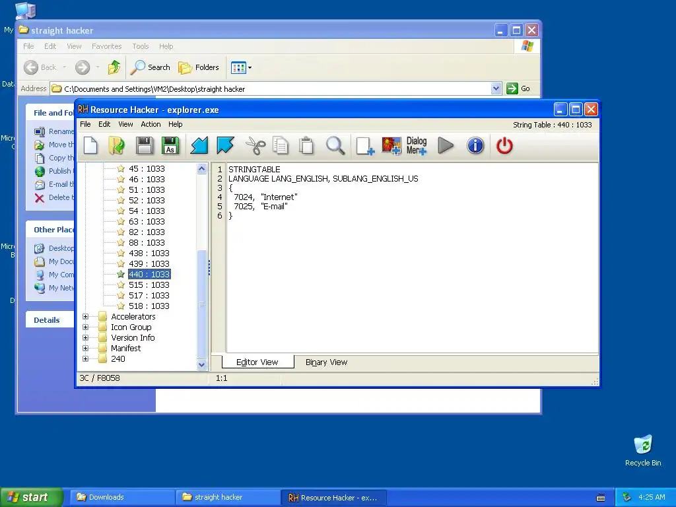
Task: Select string table 52 : 1033
Action: click(x=147, y=201)
